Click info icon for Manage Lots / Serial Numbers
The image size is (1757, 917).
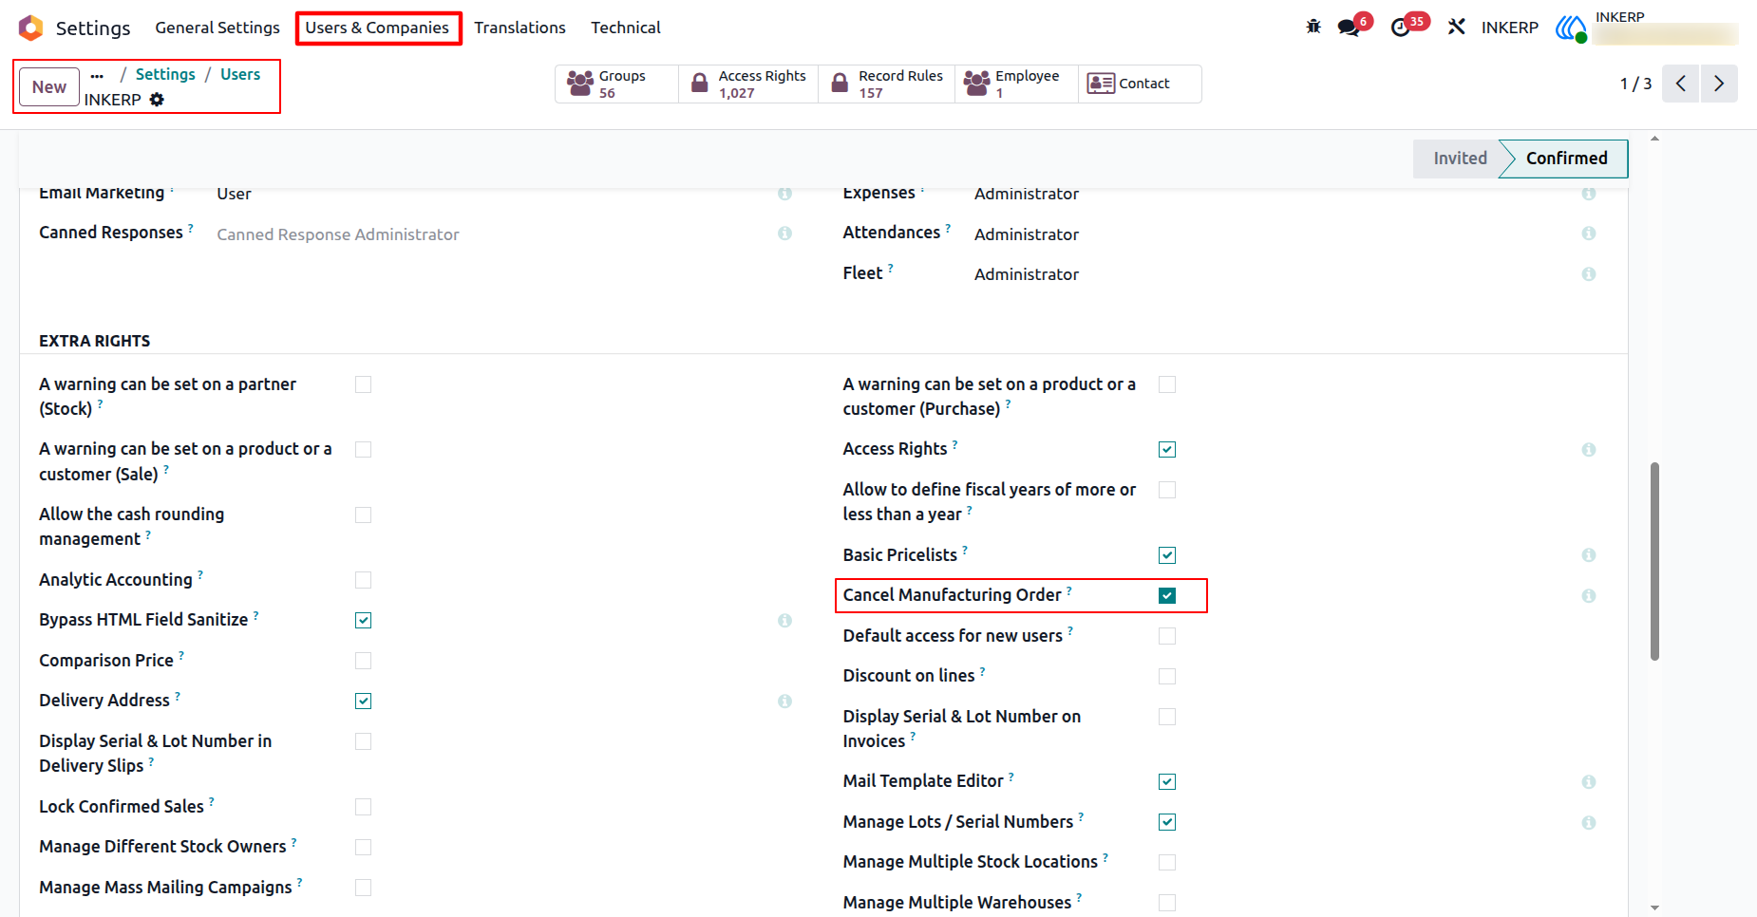1589,823
